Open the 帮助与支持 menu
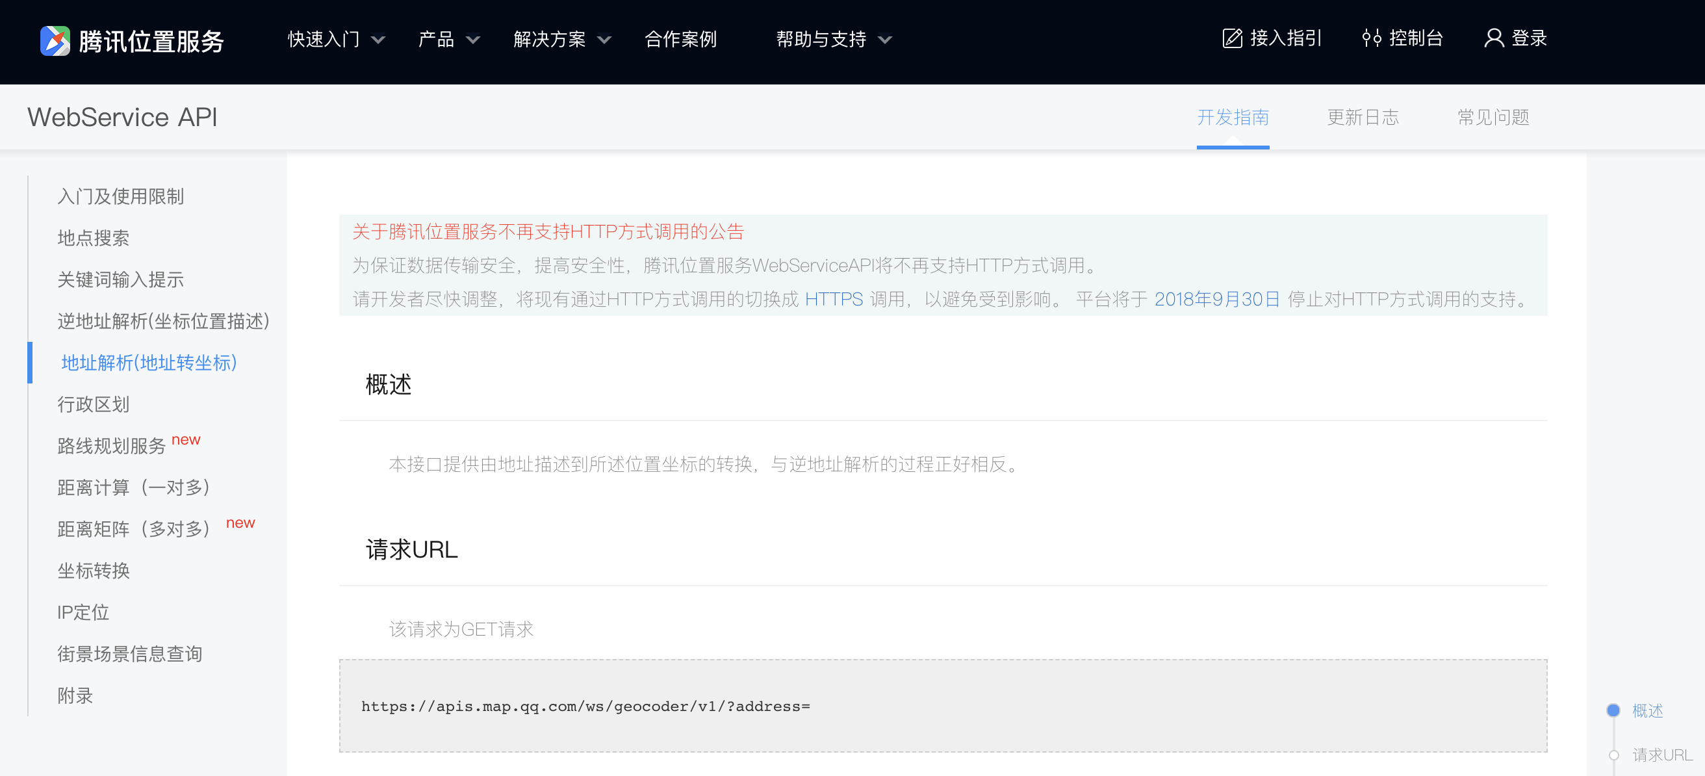This screenshot has height=776, width=1705. 821,40
